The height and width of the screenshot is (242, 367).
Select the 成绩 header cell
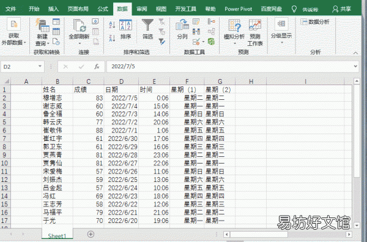click(89, 89)
